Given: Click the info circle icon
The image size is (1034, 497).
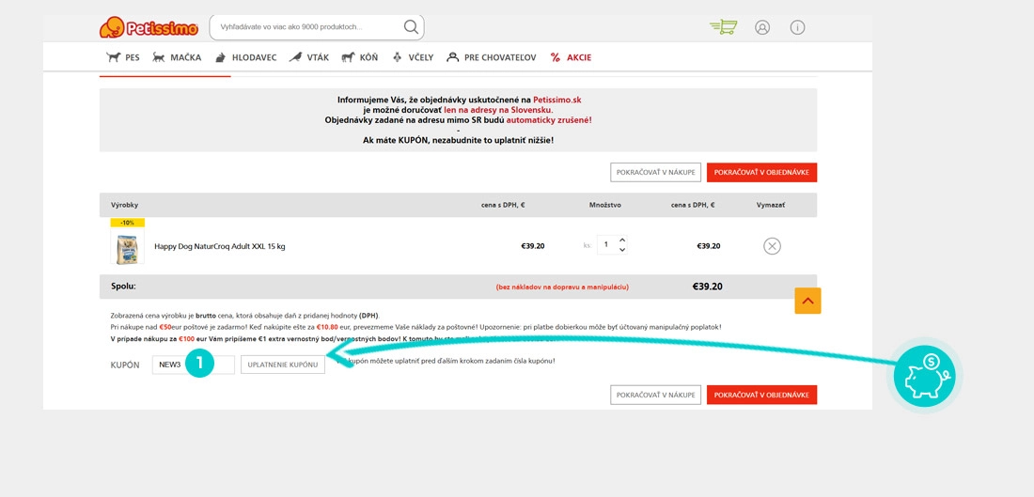Looking at the screenshot, I should click(x=797, y=27).
